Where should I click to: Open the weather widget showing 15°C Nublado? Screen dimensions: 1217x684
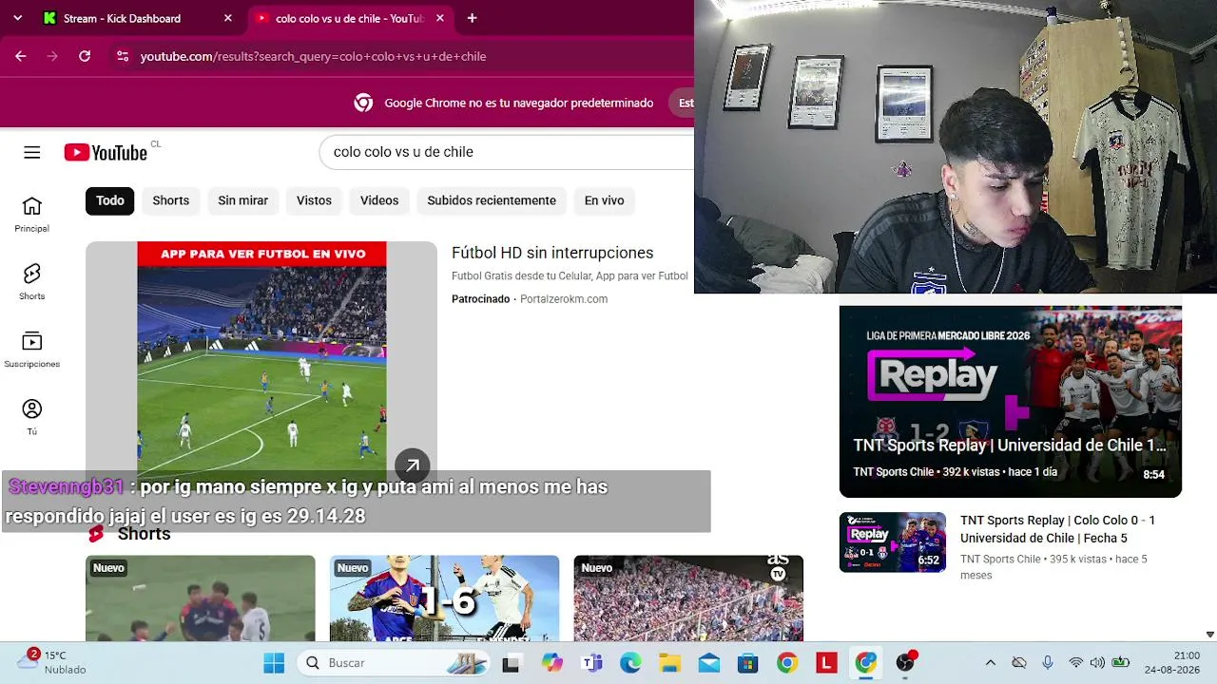(52, 662)
